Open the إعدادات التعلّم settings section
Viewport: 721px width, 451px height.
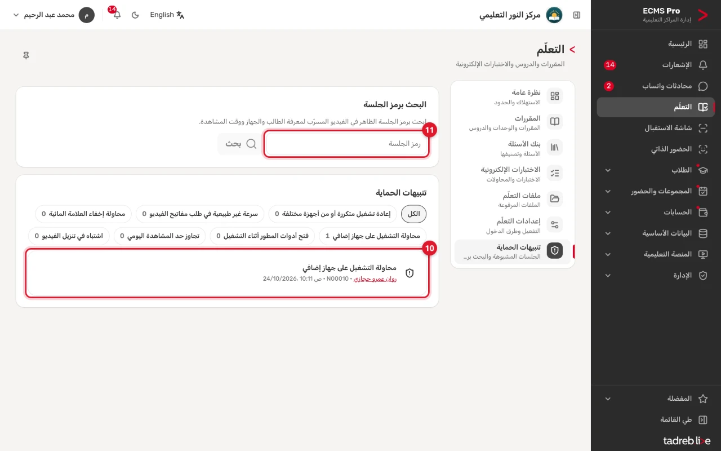coord(513,225)
